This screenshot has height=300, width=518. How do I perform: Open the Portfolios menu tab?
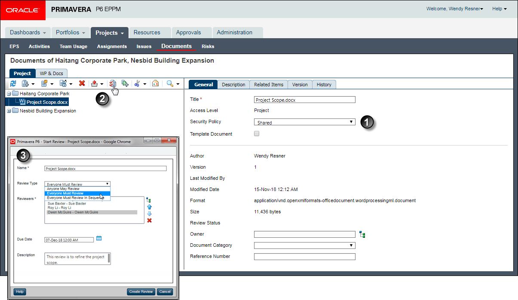(x=70, y=33)
